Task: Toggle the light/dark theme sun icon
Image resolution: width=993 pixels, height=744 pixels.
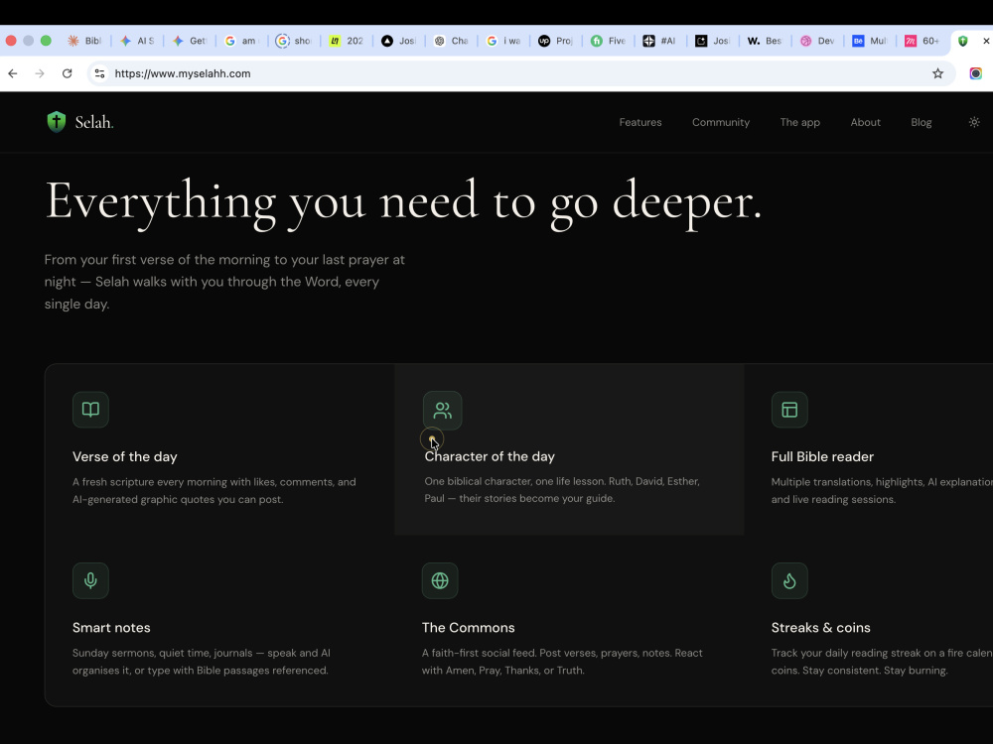Action: (x=974, y=122)
